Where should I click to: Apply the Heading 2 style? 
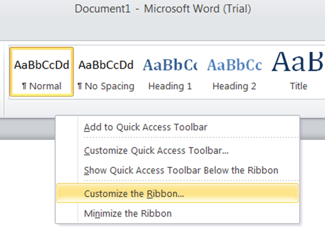[234, 72]
